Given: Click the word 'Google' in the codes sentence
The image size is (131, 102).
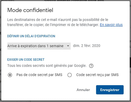Looking at the screenshot, I should (80, 66).
